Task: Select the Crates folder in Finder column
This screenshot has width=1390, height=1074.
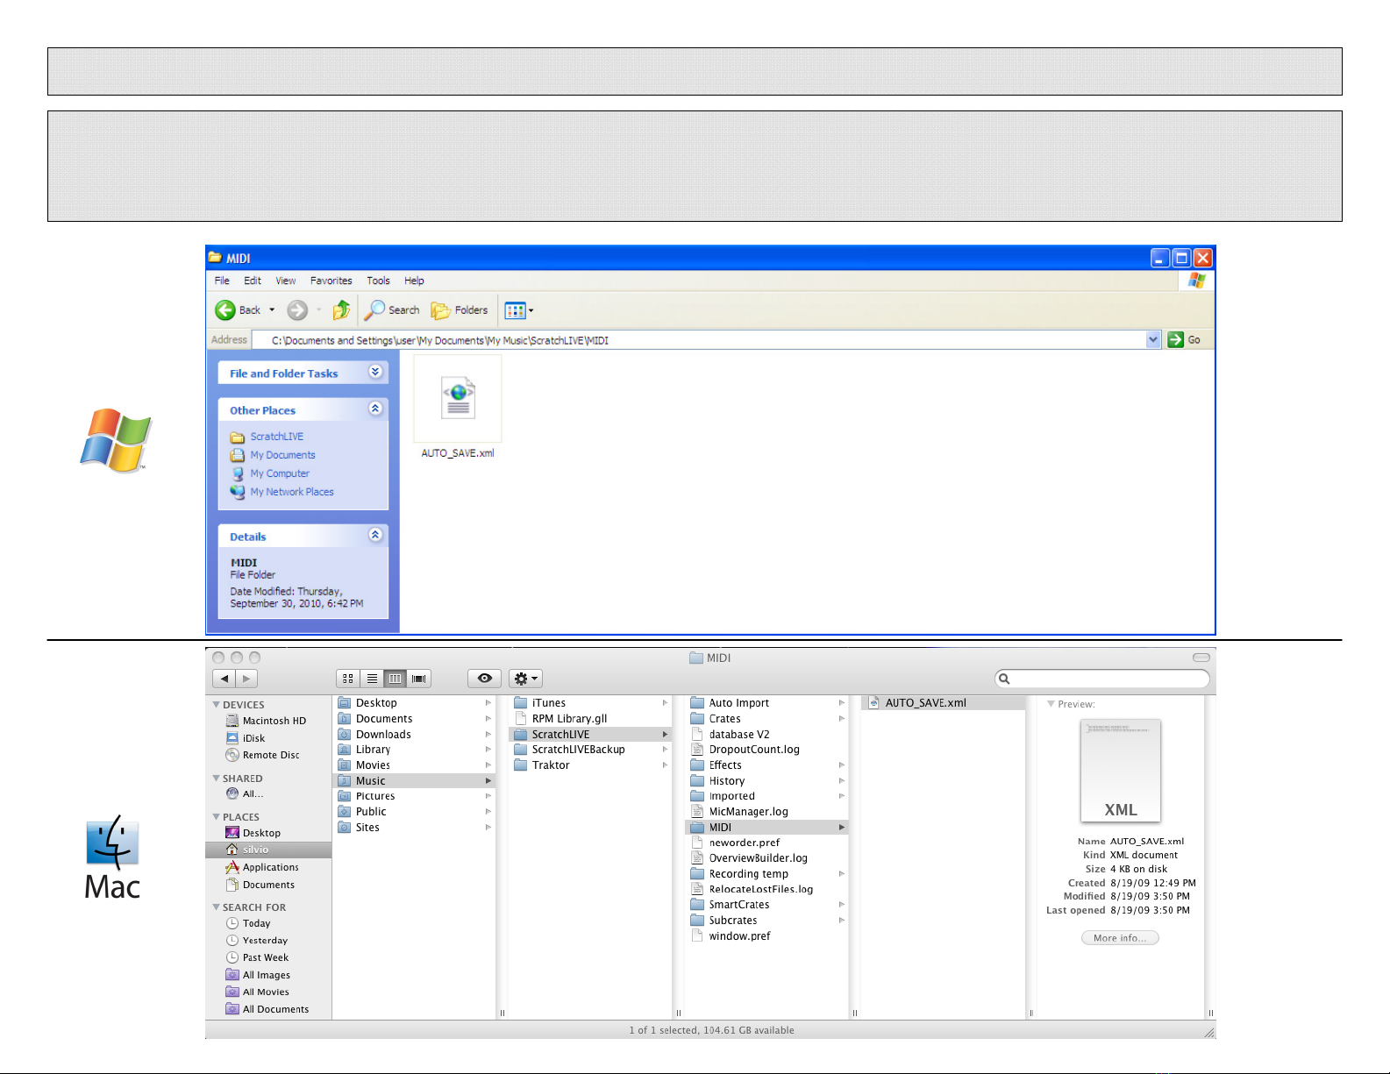Action: point(766,719)
